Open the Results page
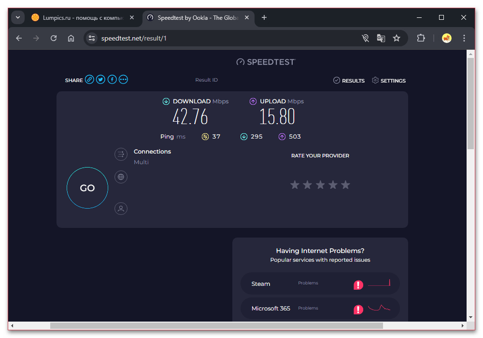Image resolution: width=483 pixels, height=338 pixels. coord(349,81)
